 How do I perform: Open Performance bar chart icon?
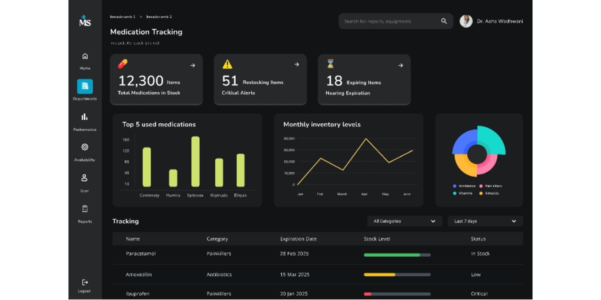tap(85, 117)
